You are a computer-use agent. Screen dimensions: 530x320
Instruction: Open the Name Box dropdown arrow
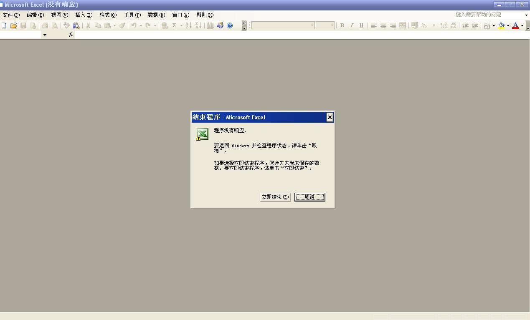(44, 35)
